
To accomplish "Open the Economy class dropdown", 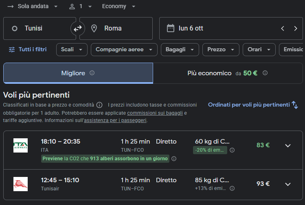I will 118,6.
